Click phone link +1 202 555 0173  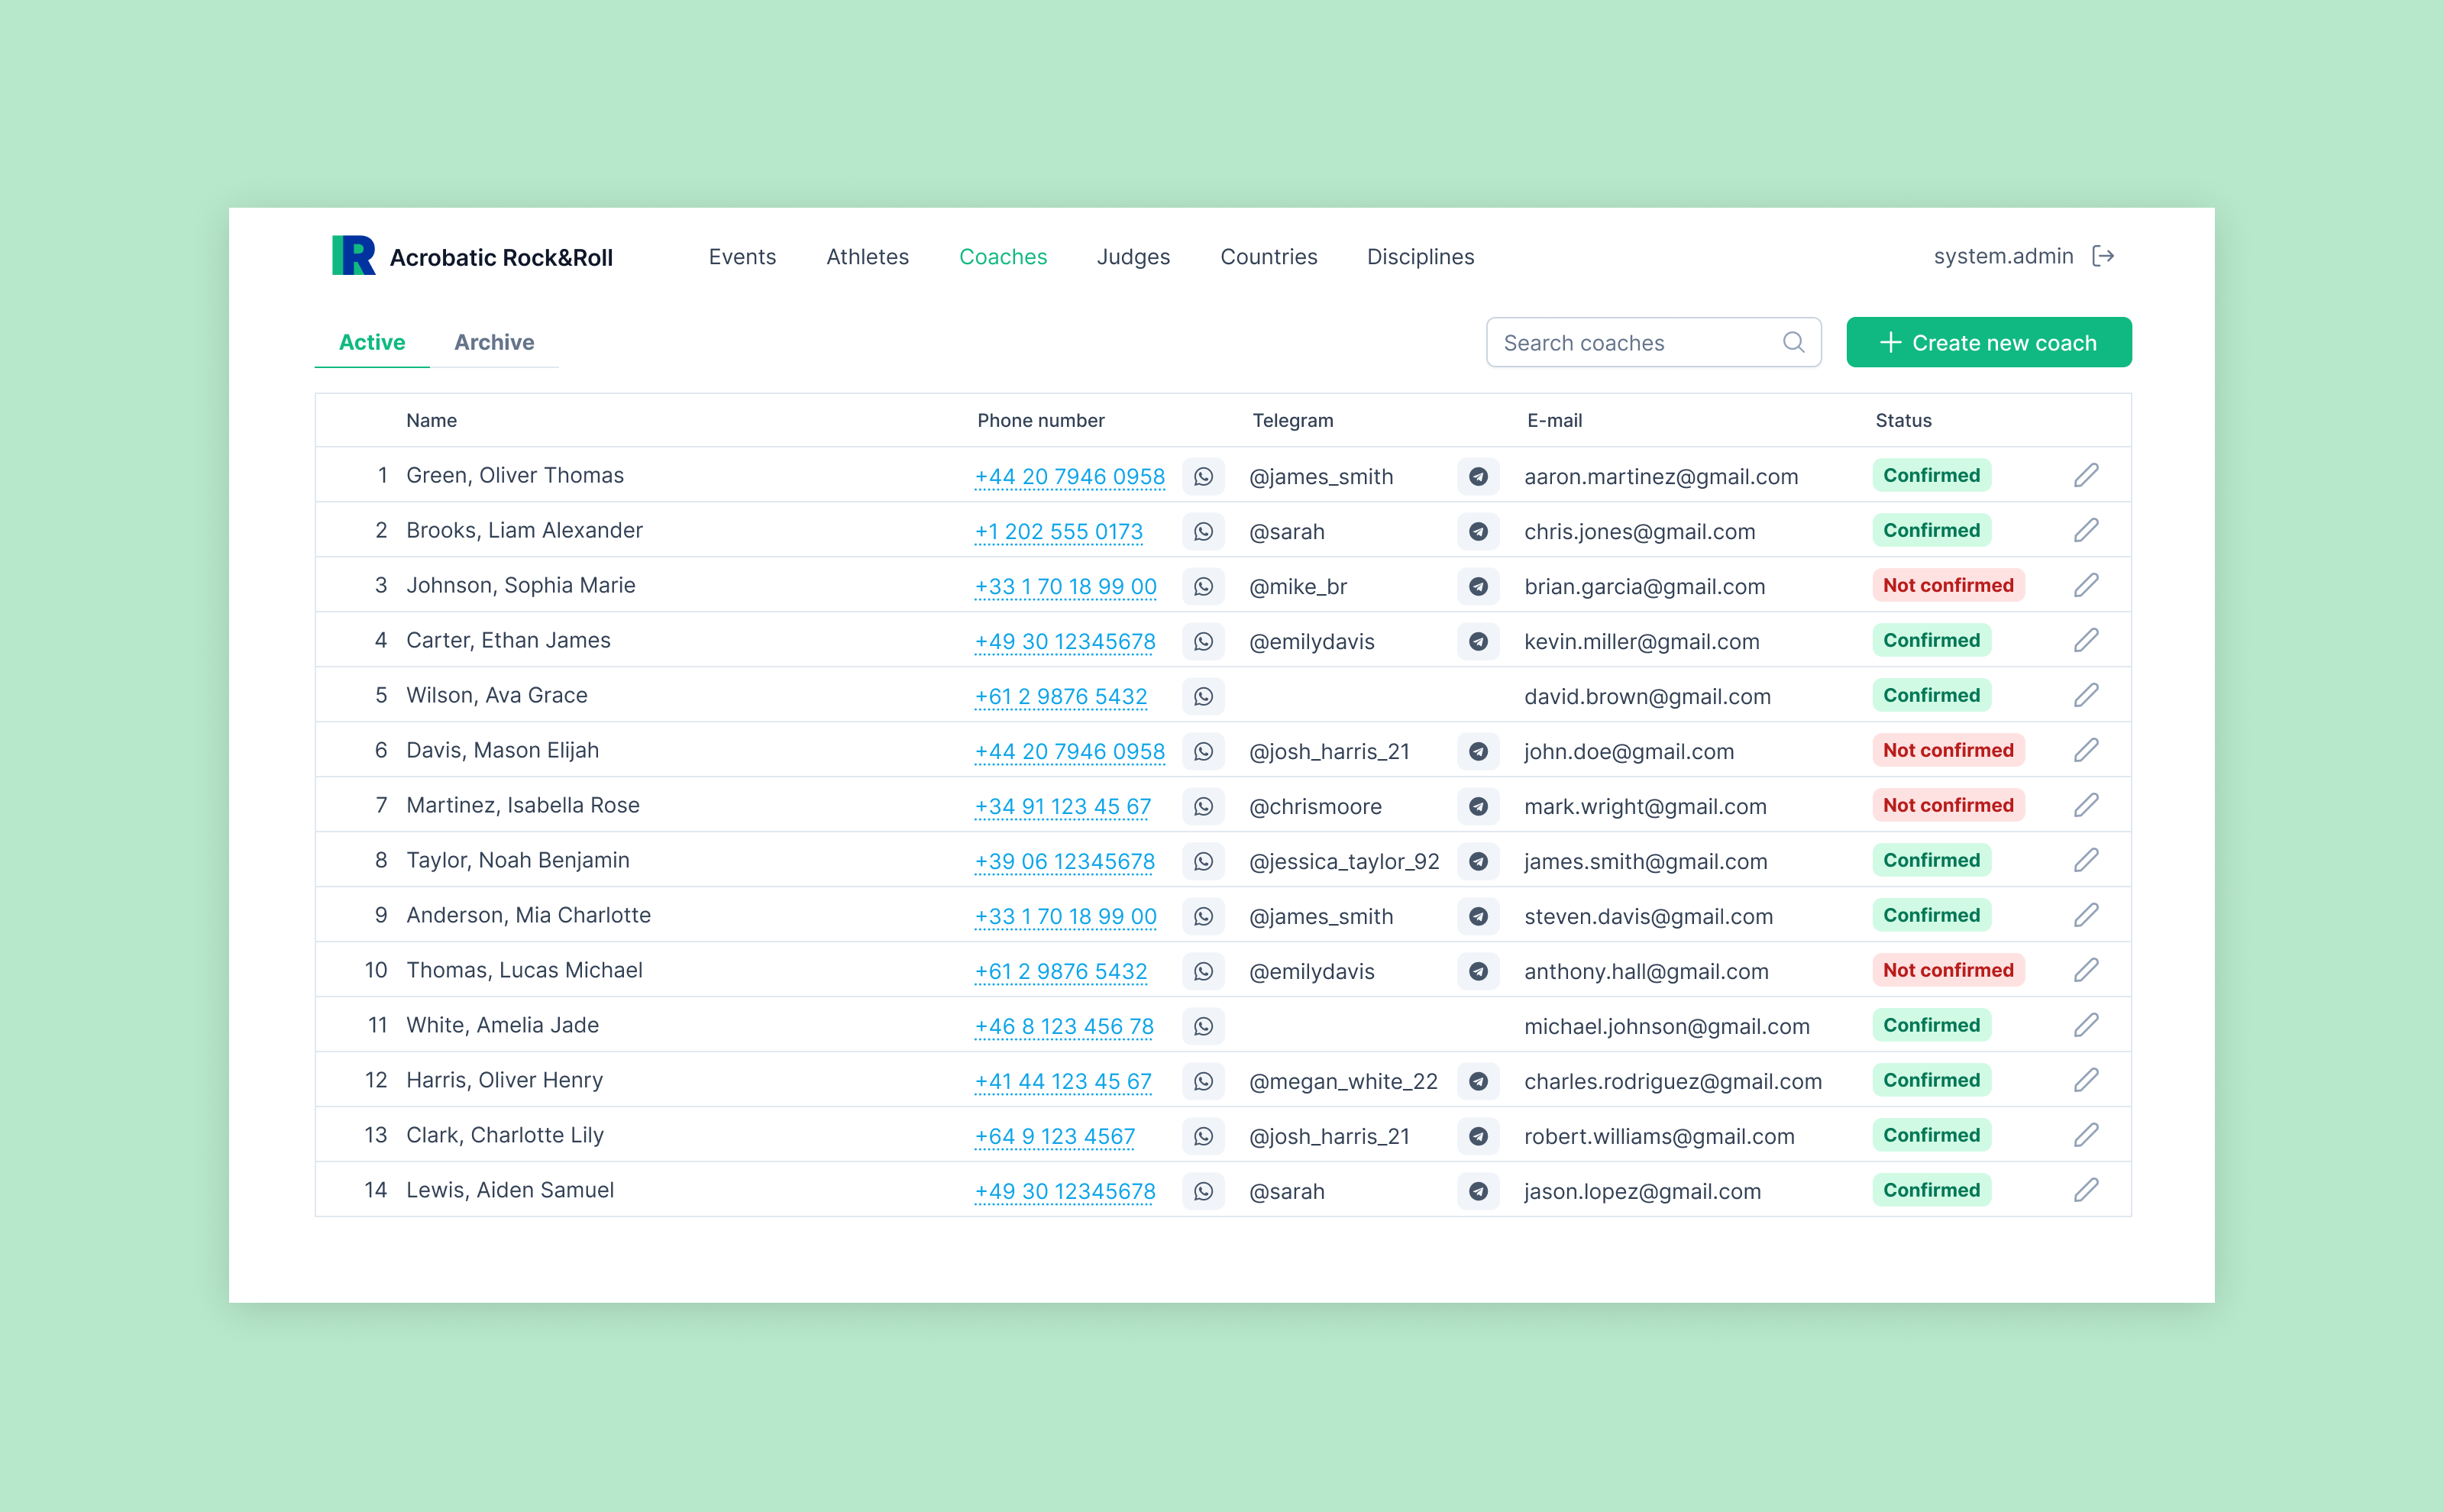[1058, 531]
